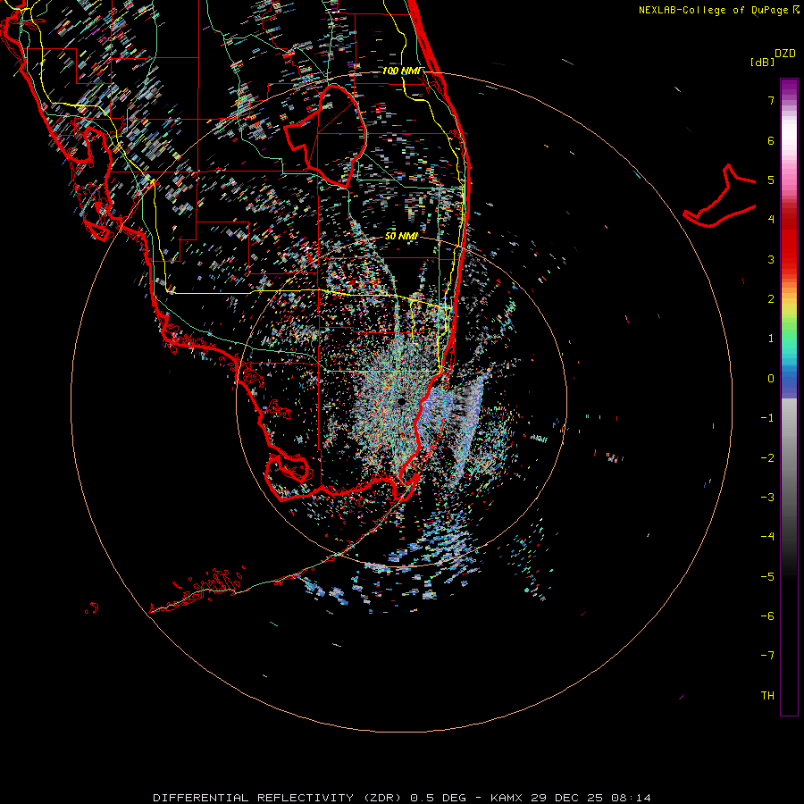804x804 pixels.
Task: Click the -1 value on the dB scale
Action: click(767, 418)
